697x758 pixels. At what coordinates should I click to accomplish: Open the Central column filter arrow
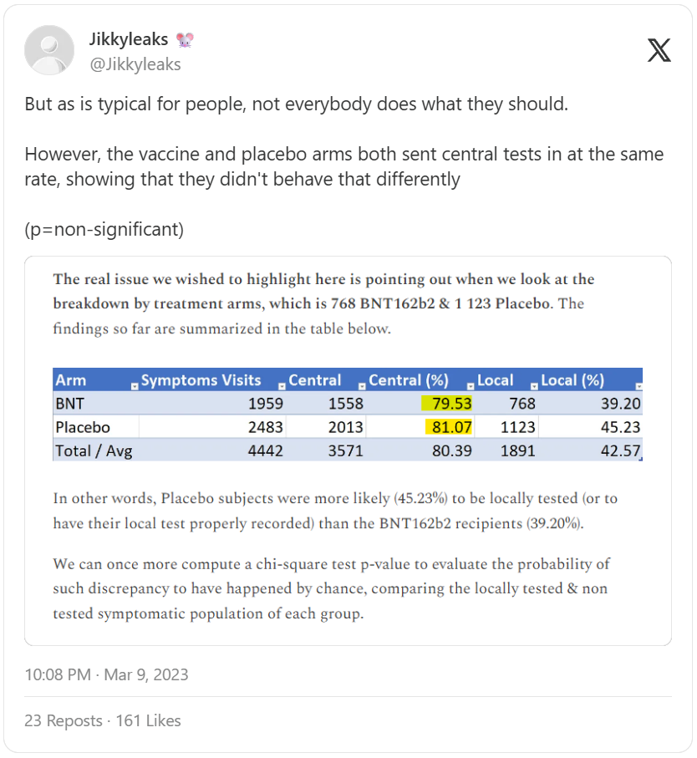pos(362,386)
